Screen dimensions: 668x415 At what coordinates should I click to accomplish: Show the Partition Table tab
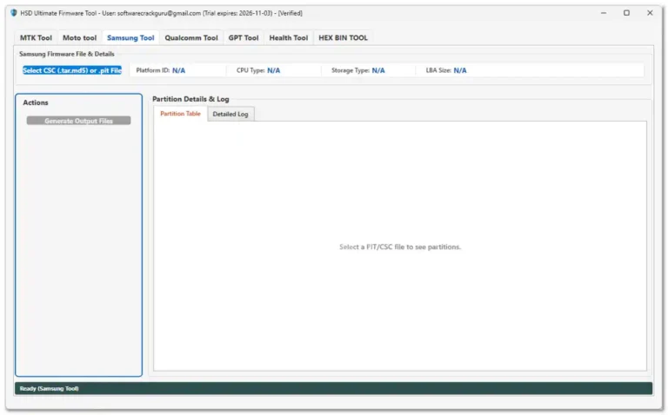coord(180,114)
